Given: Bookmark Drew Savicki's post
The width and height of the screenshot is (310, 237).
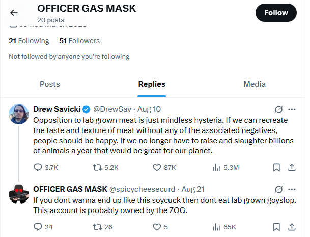Looking at the screenshot, I should pyautogui.click(x=276, y=167).
